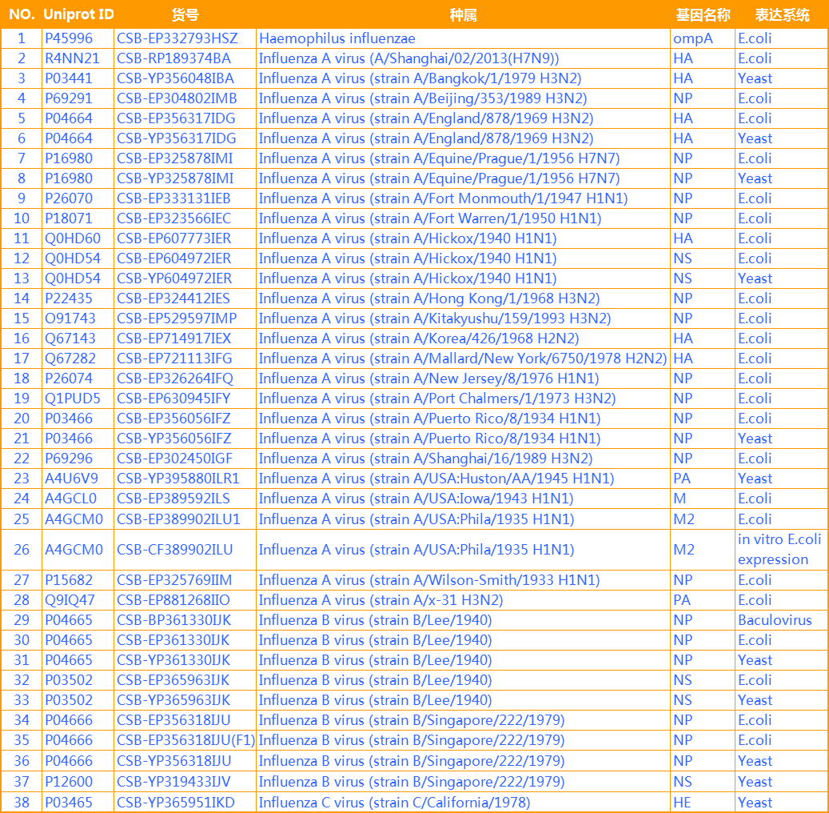
Task: Click the 表达系统 column header
Action: pos(782,14)
